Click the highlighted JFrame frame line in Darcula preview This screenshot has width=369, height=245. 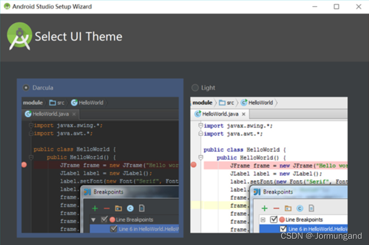click(106, 165)
